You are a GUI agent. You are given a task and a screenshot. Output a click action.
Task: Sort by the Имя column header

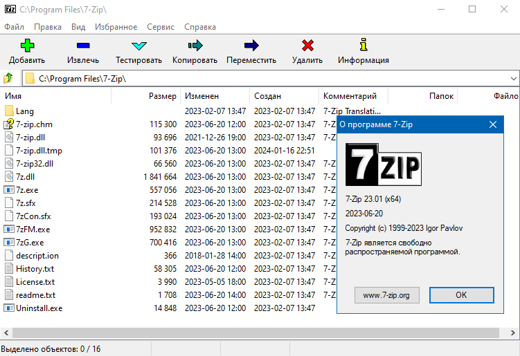[x=55, y=96]
